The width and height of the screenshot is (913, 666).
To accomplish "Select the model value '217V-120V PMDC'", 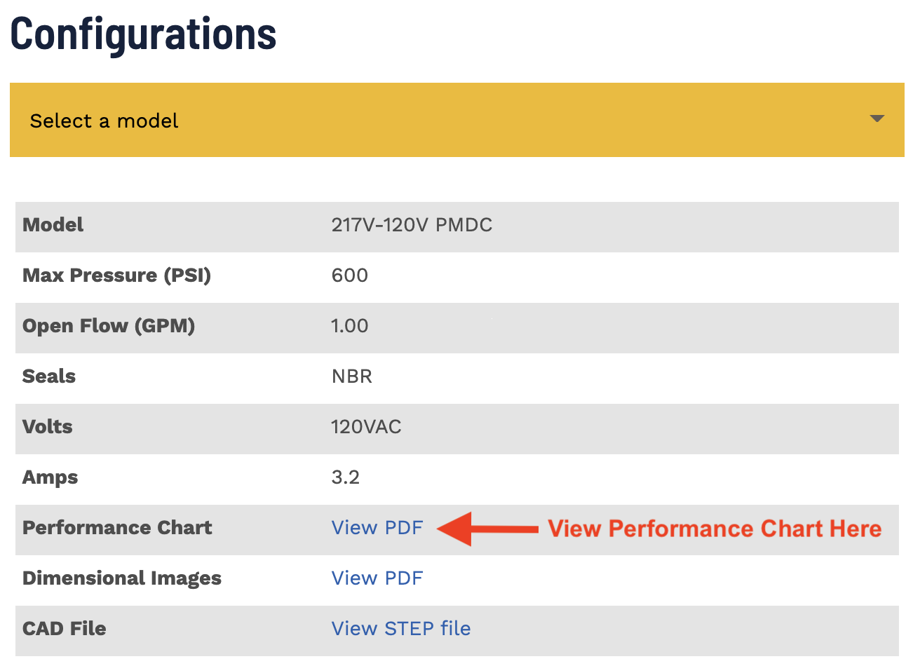I will [412, 225].
